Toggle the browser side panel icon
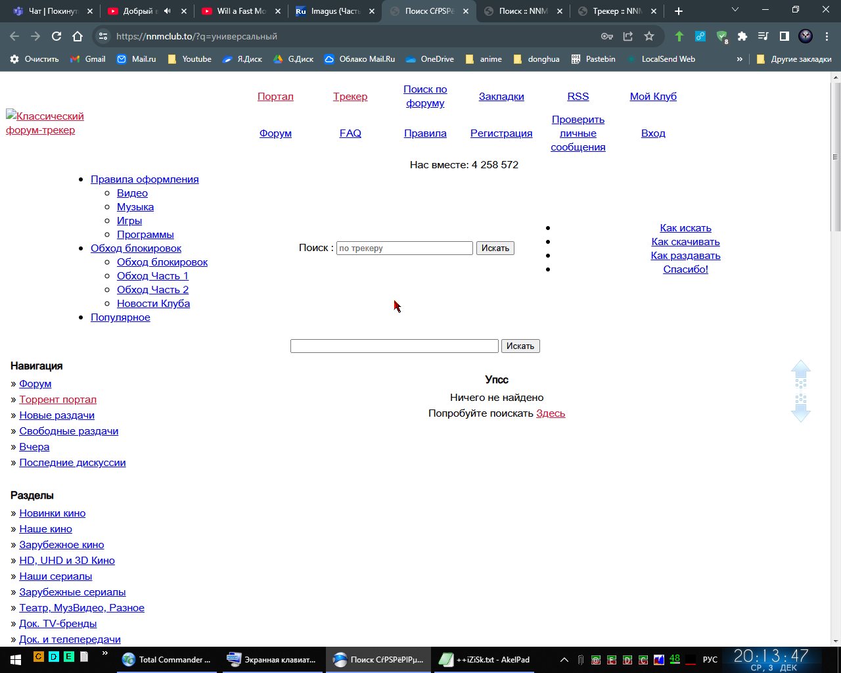The width and height of the screenshot is (841, 673). (x=784, y=36)
